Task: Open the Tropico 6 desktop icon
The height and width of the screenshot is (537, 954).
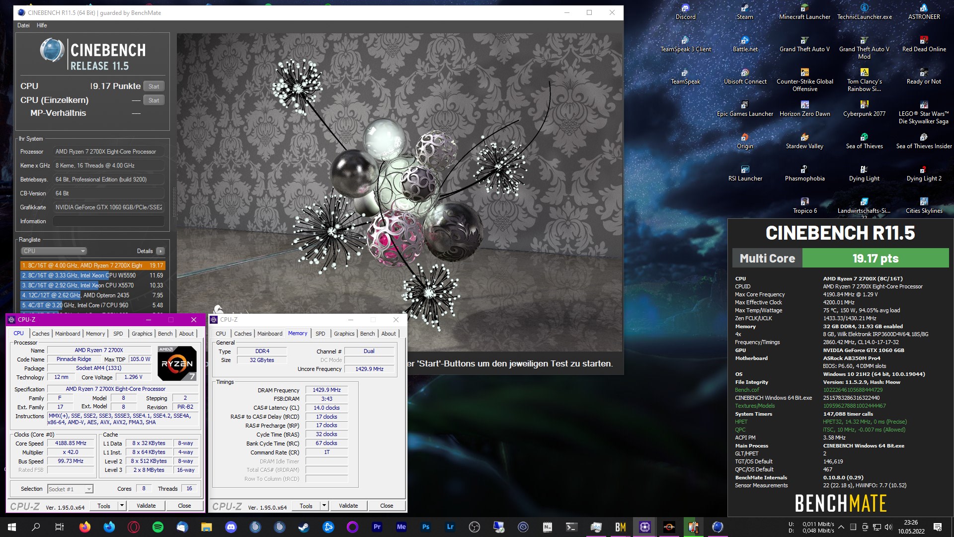Action: click(x=804, y=205)
